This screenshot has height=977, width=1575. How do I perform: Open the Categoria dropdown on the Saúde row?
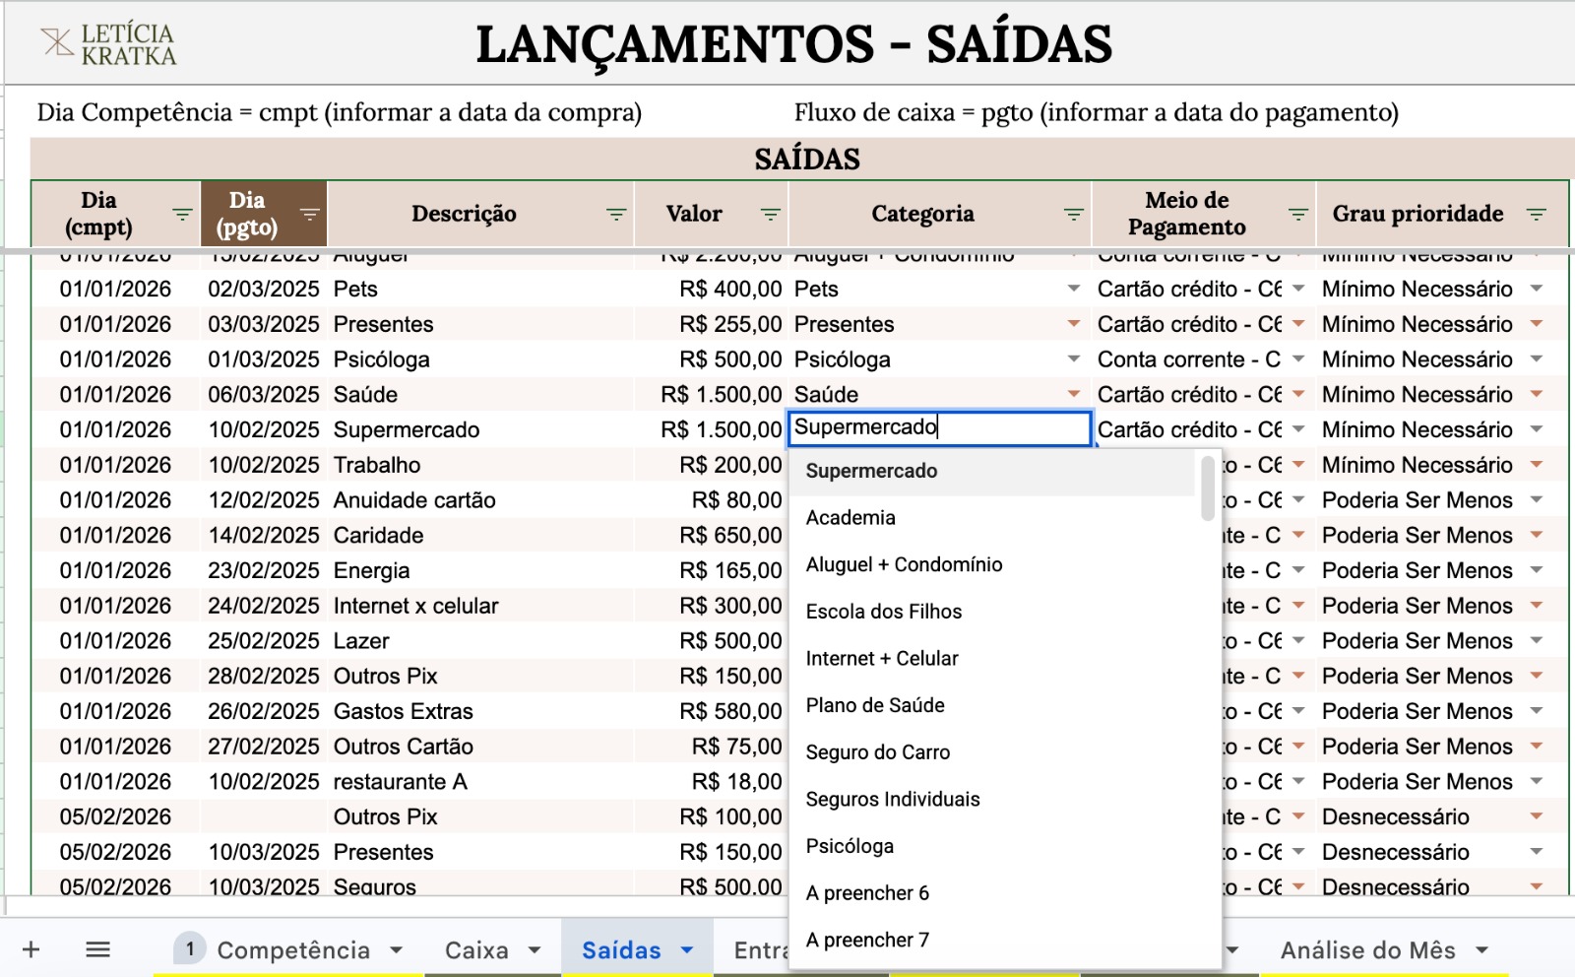tap(1074, 393)
